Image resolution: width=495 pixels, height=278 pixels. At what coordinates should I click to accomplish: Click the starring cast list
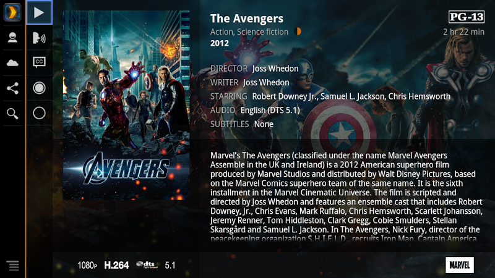click(351, 96)
